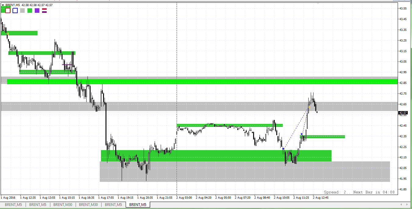Click the Spread and Next Bar text
This screenshot has height=209, width=412.
point(359,192)
